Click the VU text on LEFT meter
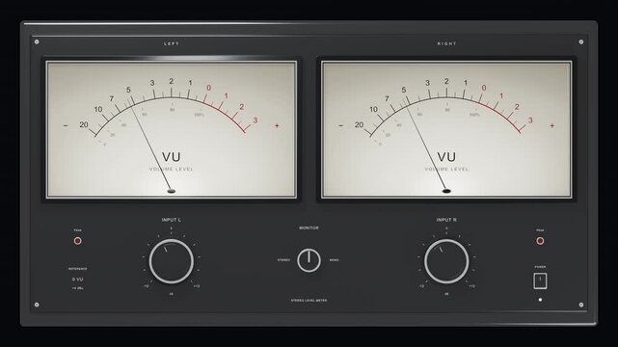 click(x=171, y=157)
